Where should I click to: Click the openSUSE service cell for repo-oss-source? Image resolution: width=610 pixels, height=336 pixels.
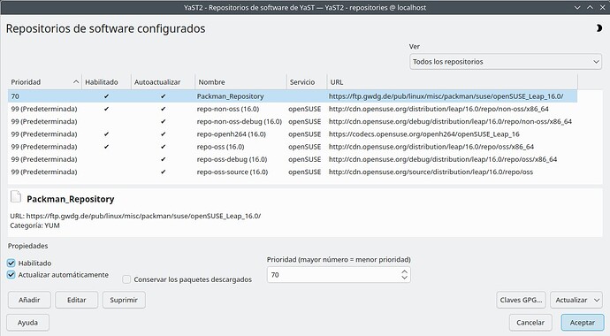(305, 172)
